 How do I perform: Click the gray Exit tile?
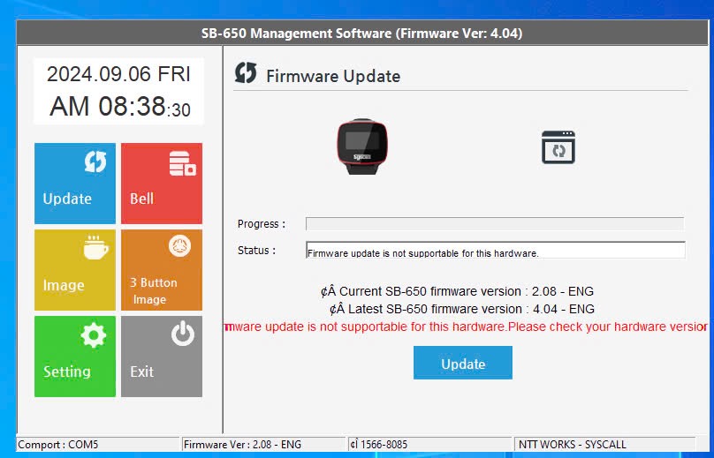pyautogui.click(x=162, y=357)
